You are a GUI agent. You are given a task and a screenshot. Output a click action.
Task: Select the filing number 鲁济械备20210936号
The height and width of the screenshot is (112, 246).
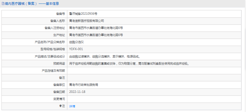[x=83, y=14]
